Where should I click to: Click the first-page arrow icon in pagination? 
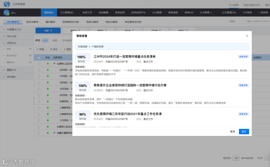[x=267, y=158]
